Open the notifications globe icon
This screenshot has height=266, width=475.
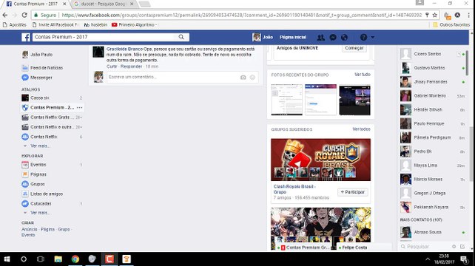point(344,37)
